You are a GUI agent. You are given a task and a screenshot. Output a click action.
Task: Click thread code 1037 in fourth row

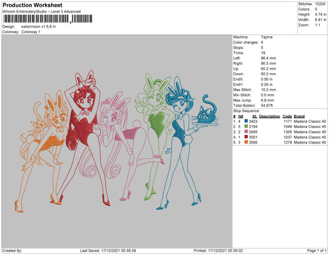tap(288, 137)
